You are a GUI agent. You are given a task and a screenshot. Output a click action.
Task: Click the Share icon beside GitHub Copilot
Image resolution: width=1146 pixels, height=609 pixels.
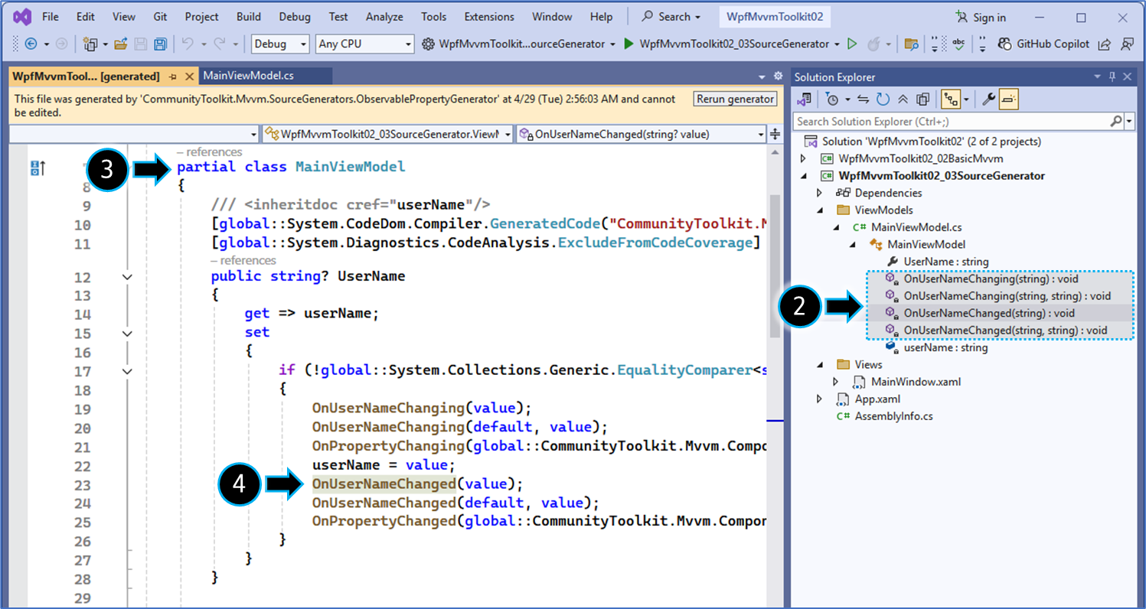click(1104, 44)
